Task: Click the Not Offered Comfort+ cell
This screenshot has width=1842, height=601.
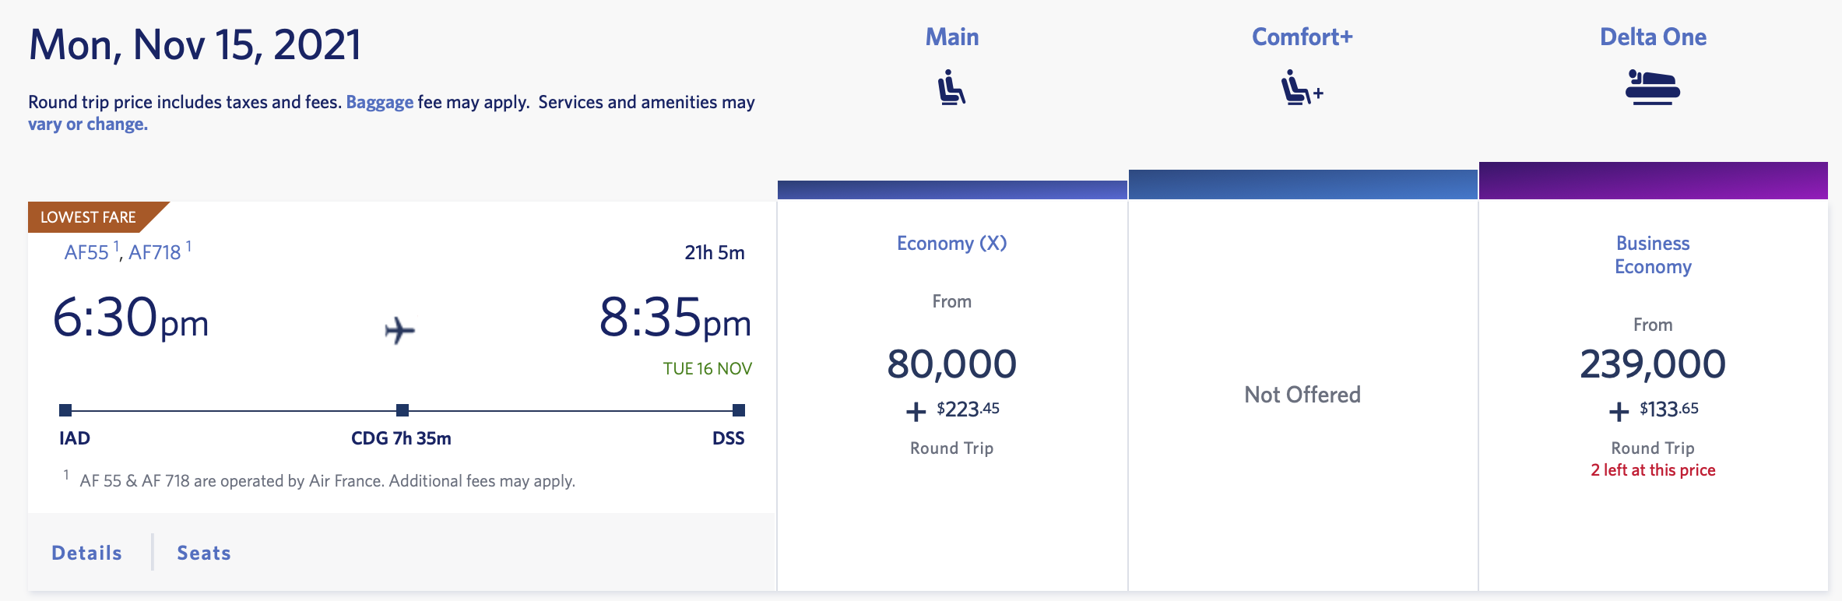Action: pos(1301,395)
